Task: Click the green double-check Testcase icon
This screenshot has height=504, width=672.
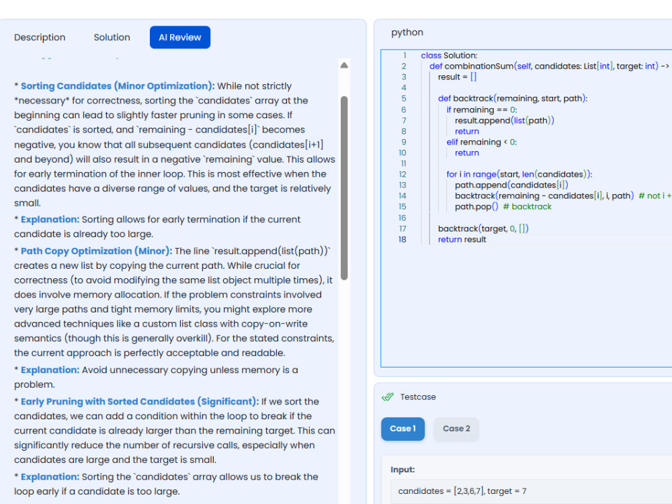Action: click(388, 397)
